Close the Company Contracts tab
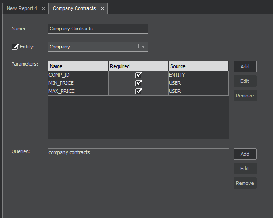Viewport: 273px width, 218px height. [102, 9]
